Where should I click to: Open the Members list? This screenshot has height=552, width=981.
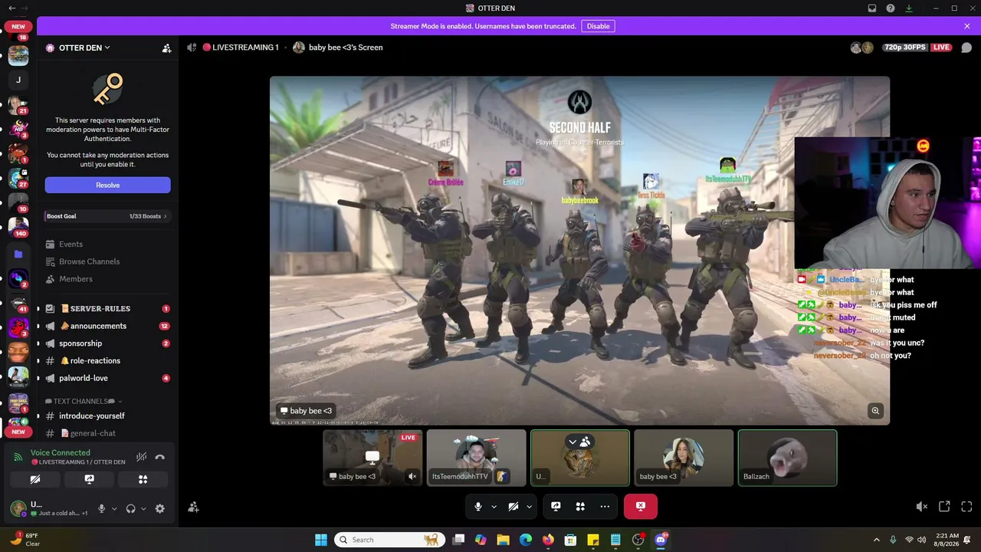(x=107, y=279)
